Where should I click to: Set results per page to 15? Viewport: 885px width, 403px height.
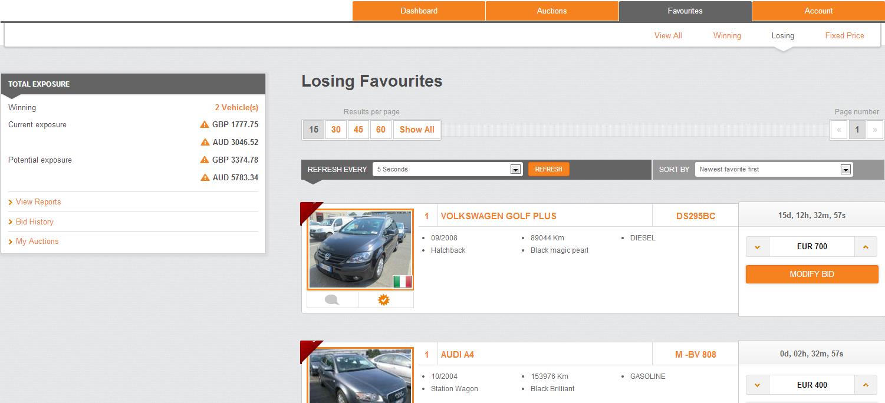point(314,130)
